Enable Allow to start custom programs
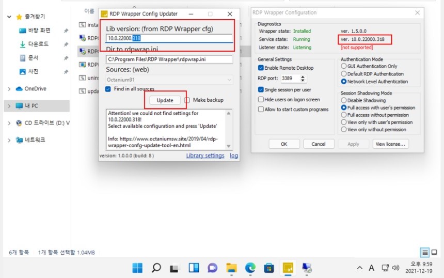The height and width of the screenshot is (278, 444). coord(261,109)
